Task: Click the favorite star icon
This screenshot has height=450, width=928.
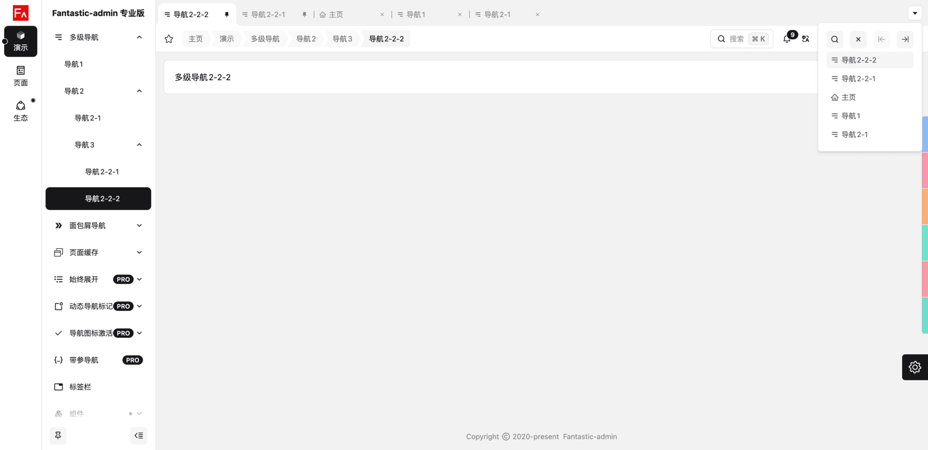Action: click(169, 39)
